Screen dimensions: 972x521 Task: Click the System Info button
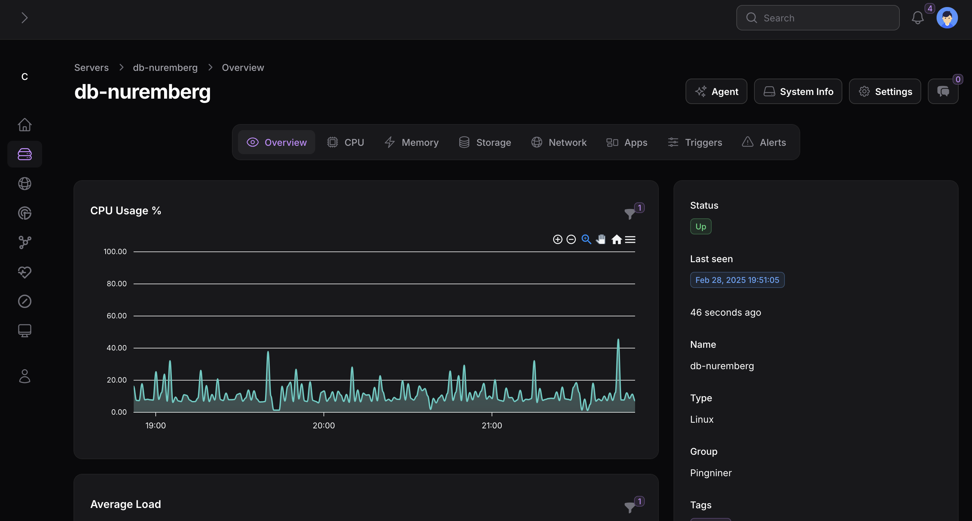click(x=798, y=91)
